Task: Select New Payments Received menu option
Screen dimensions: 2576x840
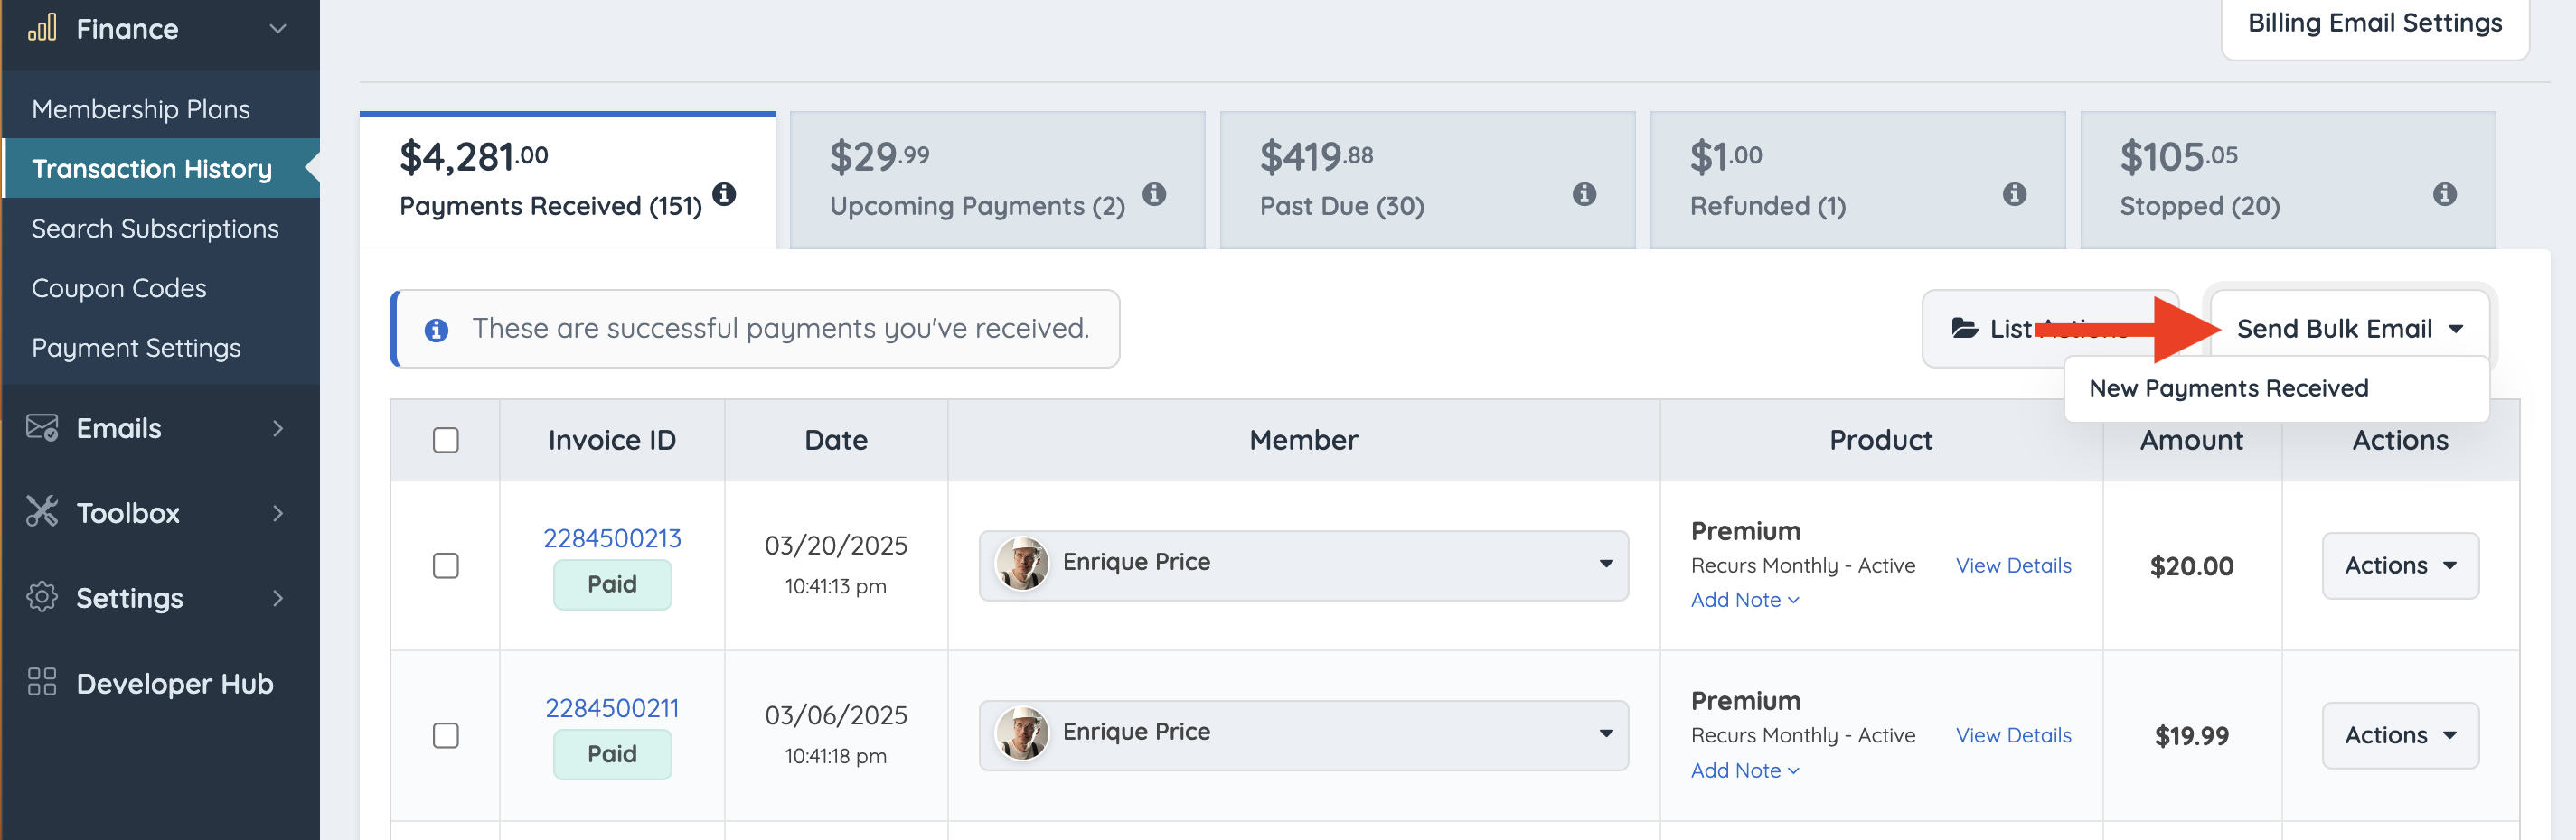Action: click(x=2228, y=388)
